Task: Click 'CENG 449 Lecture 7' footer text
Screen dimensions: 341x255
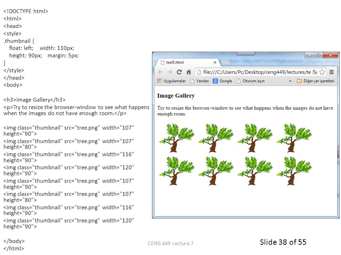Action: [x=170, y=243]
